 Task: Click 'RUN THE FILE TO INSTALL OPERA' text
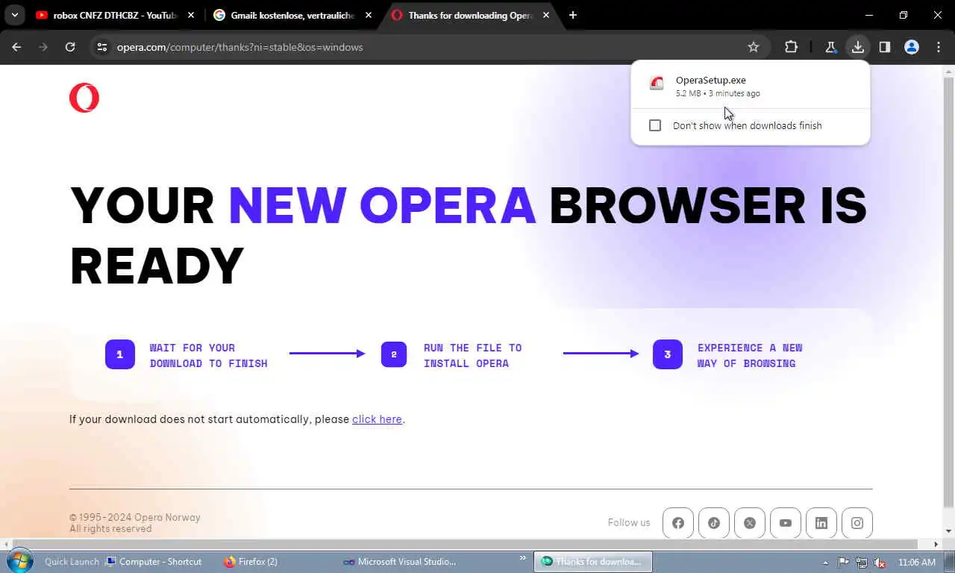[x=473, y=355]
